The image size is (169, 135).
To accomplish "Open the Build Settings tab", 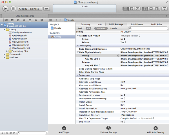I will click(116, 24).
